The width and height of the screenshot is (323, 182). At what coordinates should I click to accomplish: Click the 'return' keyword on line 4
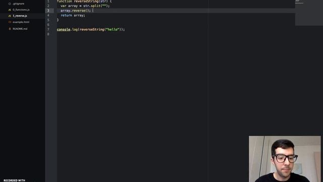pyautogui.click(x=66, y=15)
